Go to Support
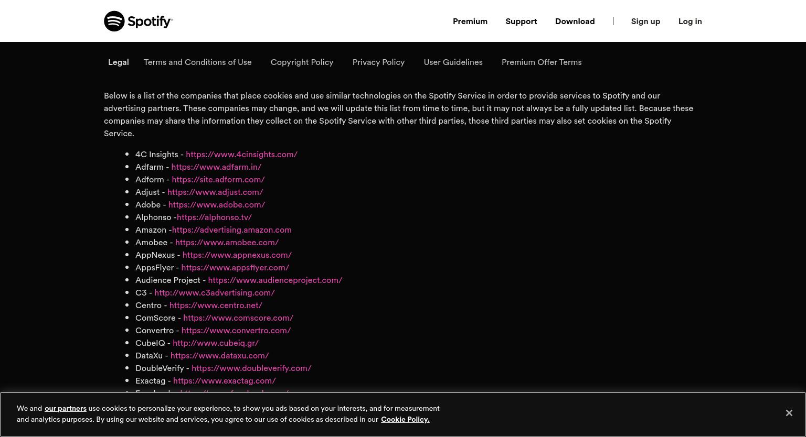The width and height of the screenshot is (806, 437). tap(521, 21)
